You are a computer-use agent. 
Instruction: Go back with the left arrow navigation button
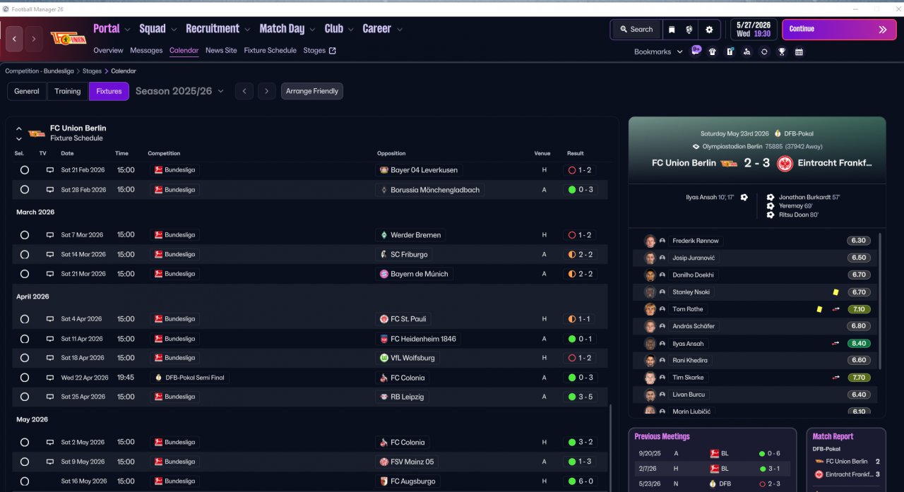[14, 39]
